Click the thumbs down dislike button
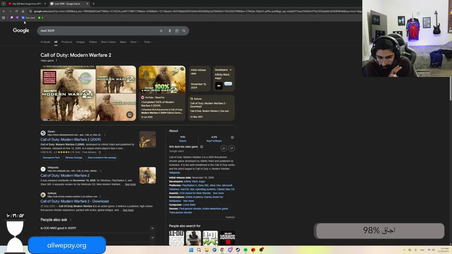The width and height of the screenshot is (452, 254). [x=232, y=149]
